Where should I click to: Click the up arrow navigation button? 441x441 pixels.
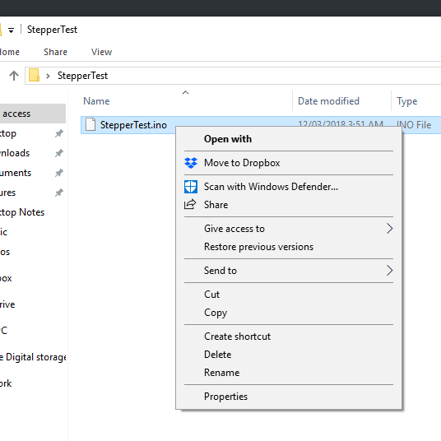14,76
